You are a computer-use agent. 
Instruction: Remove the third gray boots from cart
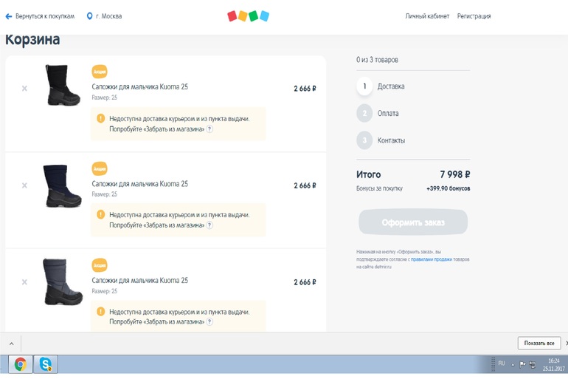click(24, 282)
